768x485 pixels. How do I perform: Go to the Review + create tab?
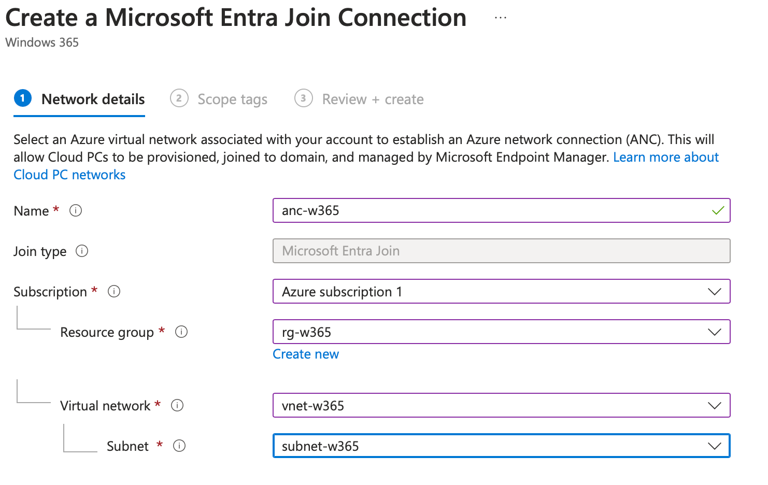373,99
